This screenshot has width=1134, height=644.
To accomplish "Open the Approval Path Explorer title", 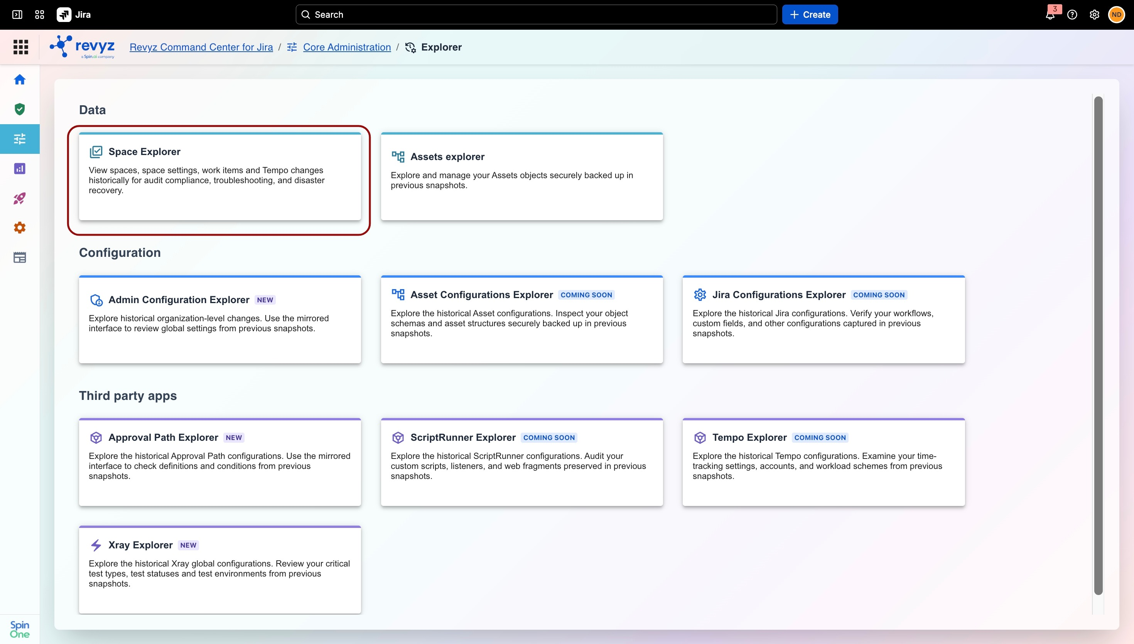I will [163, 437].
